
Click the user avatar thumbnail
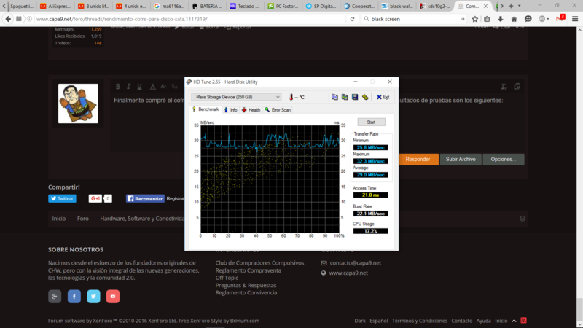pyautogui.click(x=78, y=104)
